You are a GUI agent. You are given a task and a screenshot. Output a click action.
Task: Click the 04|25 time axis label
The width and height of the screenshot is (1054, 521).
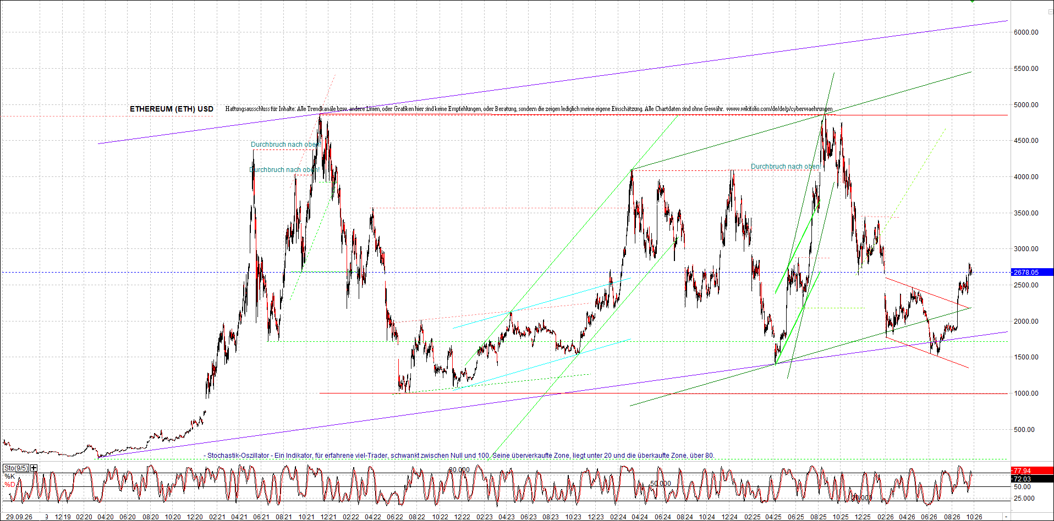coord(774,517)
